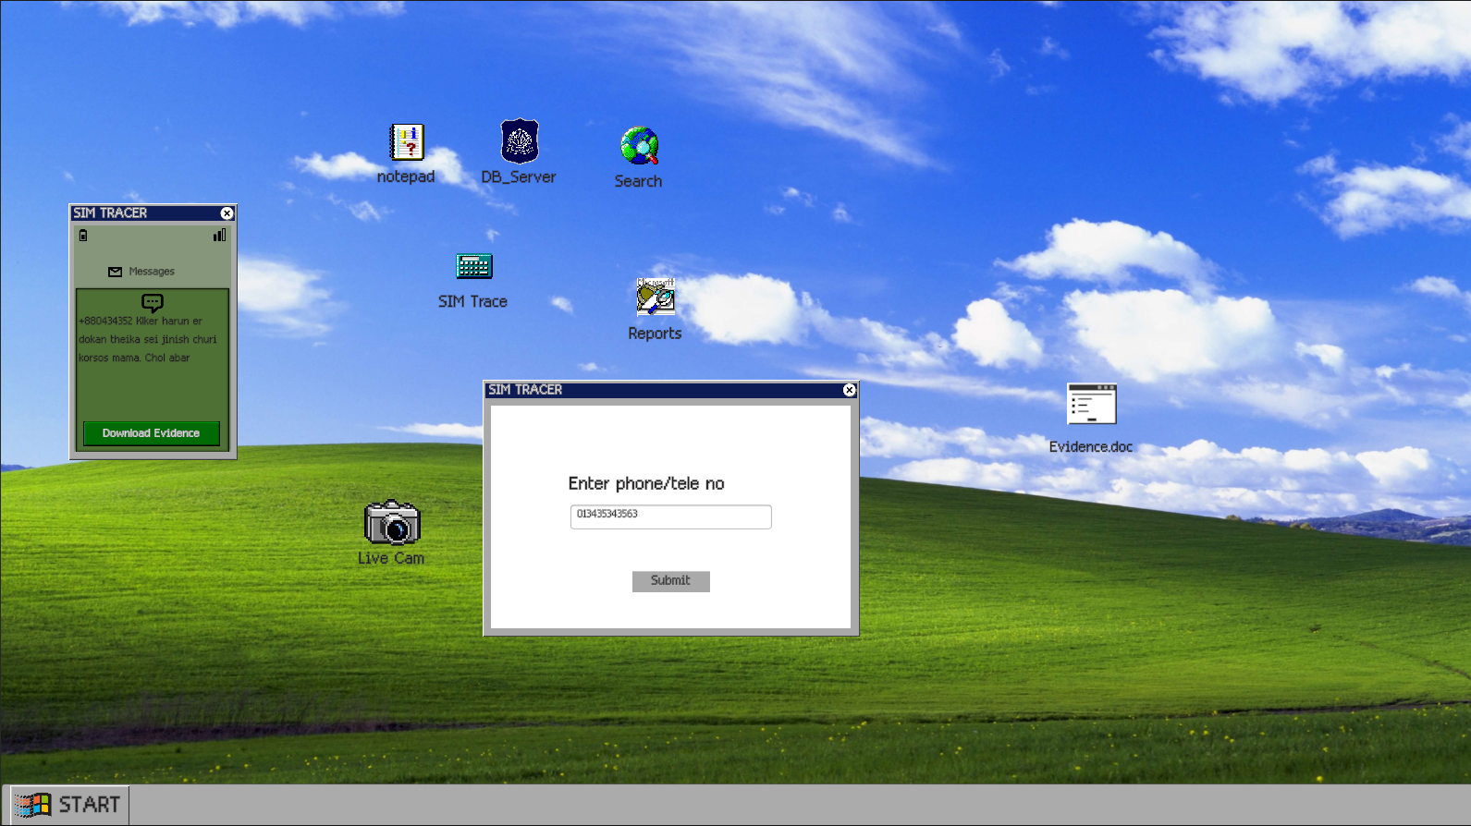This screenshot has width=1471, height=826.
Task: Click the battery icon in SIM TRACER panel
Action: point(83,236)
